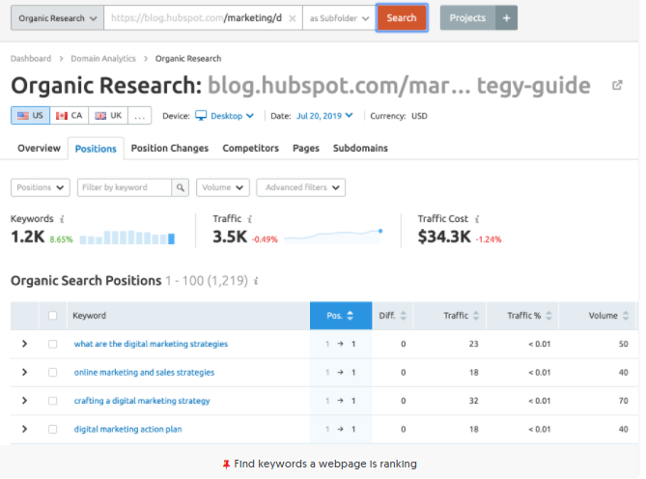This screenshot has width=646, height=479.
Task: Go to Dashboard breadcrumb
Action: (31, 59)
